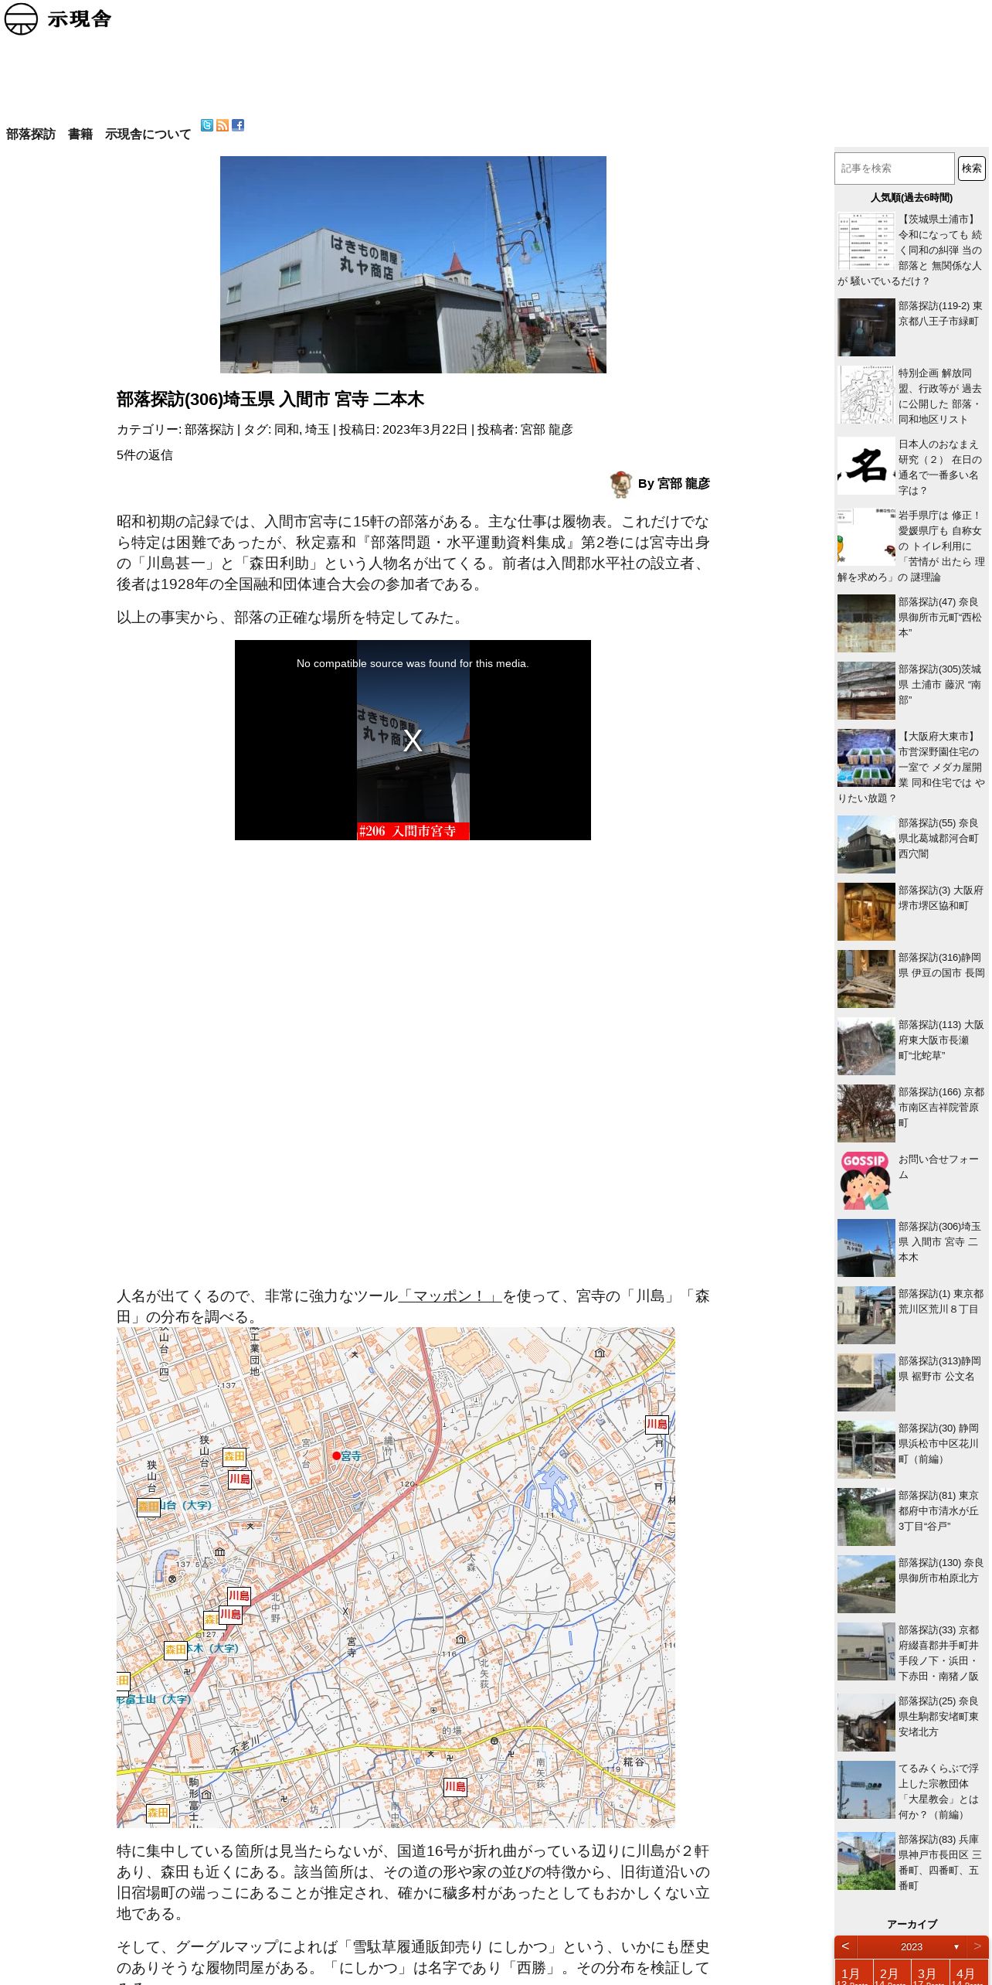Viewport: 992px width, 1985px height.
Task: Open the 宮部 龍彦 author link in post meta
Action: click(x=546, y=430)
